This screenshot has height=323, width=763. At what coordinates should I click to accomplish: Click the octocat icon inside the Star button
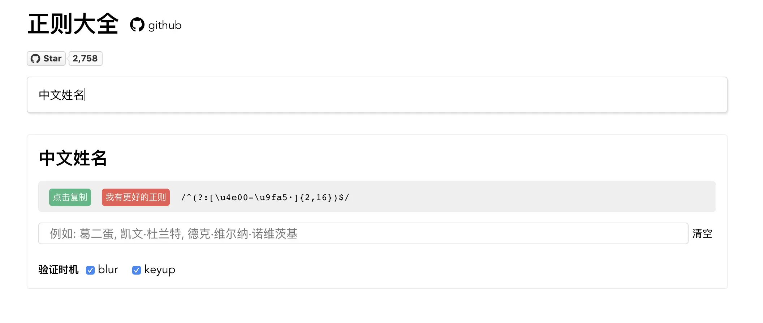click(x=35, y=59)
